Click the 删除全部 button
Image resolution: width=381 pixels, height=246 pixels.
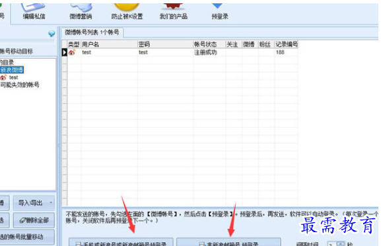pos(34,220)
